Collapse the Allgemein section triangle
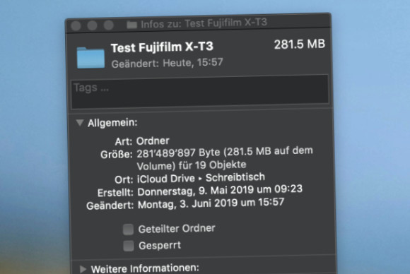The image size is (410, 274). click(x=80, y=123)
